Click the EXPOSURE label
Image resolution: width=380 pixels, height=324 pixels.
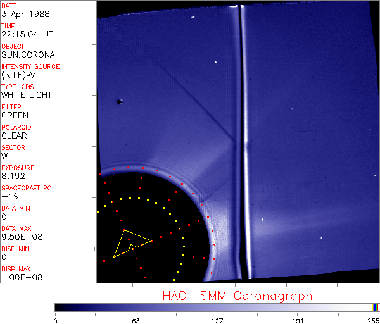click(18, 168)
